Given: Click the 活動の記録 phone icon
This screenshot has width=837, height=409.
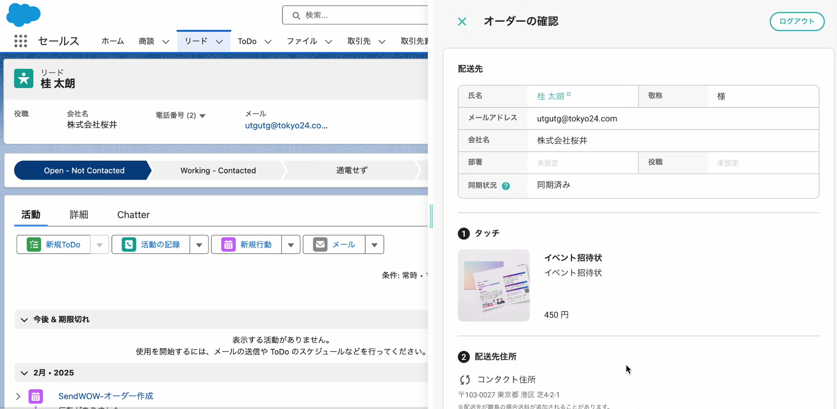Looking at the screenshot, I should (128, 244).
